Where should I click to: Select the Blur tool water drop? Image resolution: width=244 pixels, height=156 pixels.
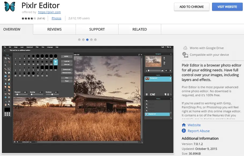[x=5, y=84]
